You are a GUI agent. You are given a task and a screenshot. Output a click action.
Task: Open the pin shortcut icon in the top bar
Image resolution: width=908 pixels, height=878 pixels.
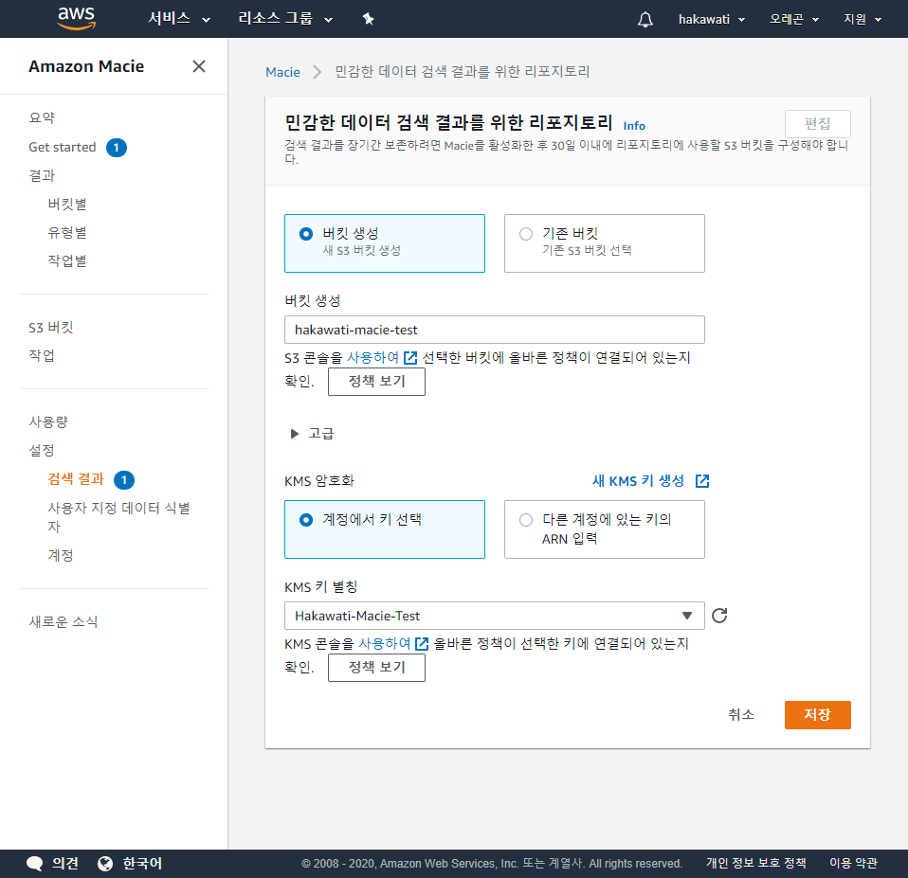coord(369,19)
